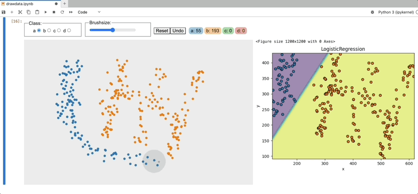The image size is (418, 194).
Task: Click the blue cell collapse bar
Action: click(4, 101)
